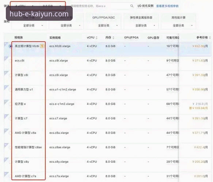
Task: Click the ¥159.84/月 discounted price
Action: tap(200, 108)
